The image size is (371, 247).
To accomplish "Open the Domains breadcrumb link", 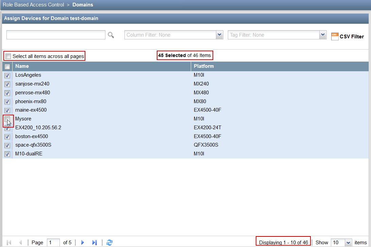I will pyautogui.click(x=82, y=5).
